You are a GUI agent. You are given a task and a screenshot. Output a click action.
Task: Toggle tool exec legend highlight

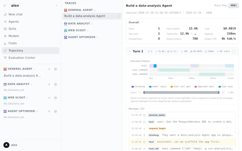coord(226,87)
